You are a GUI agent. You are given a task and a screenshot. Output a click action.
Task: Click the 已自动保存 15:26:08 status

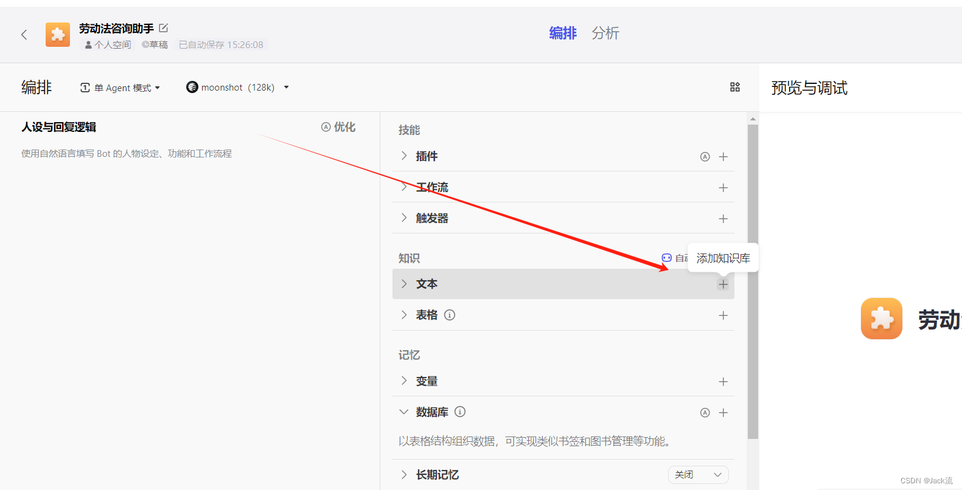tap(221, 45)
